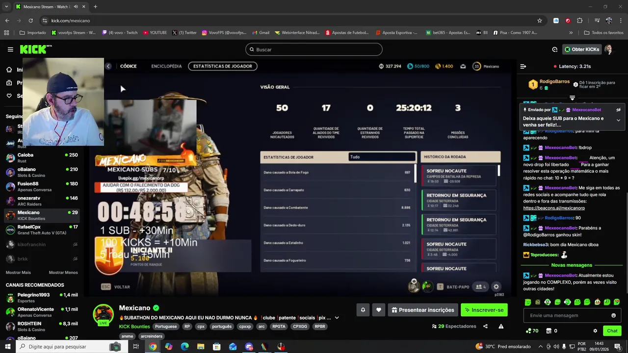The image size is (628, 353).
Task: Hide the pinned MexeocanoBot message
Action: pyautogui.click(x=618, y=110)
